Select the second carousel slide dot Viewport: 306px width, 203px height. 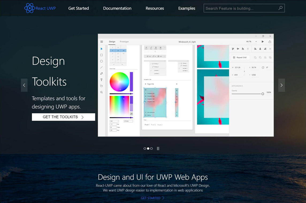tap(148, 148)
